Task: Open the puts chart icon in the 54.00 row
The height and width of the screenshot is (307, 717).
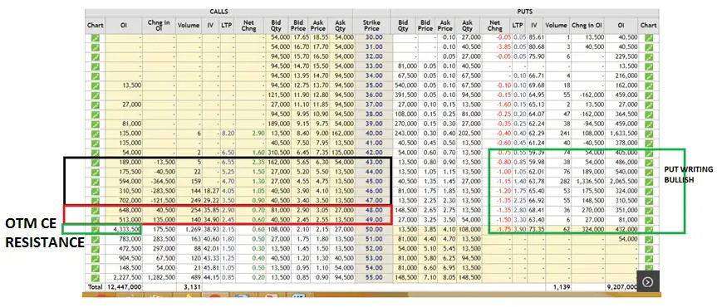Action: [648, 267]
